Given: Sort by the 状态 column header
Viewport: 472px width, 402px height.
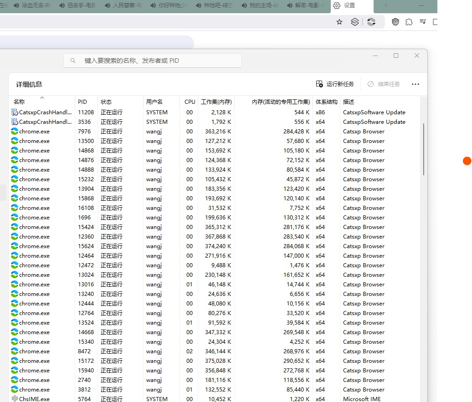Looking at the screenshot, I should 120,102.
